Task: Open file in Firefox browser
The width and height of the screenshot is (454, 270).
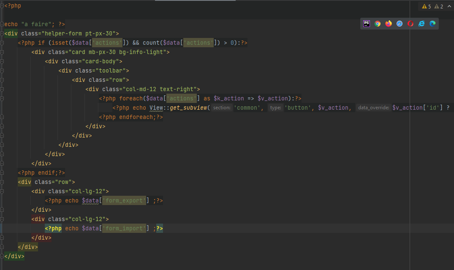Action: coord(389,24)
